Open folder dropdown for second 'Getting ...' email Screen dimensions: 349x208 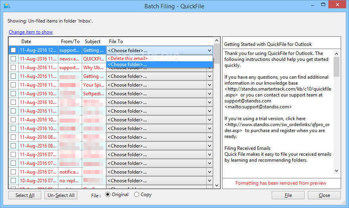209,76
